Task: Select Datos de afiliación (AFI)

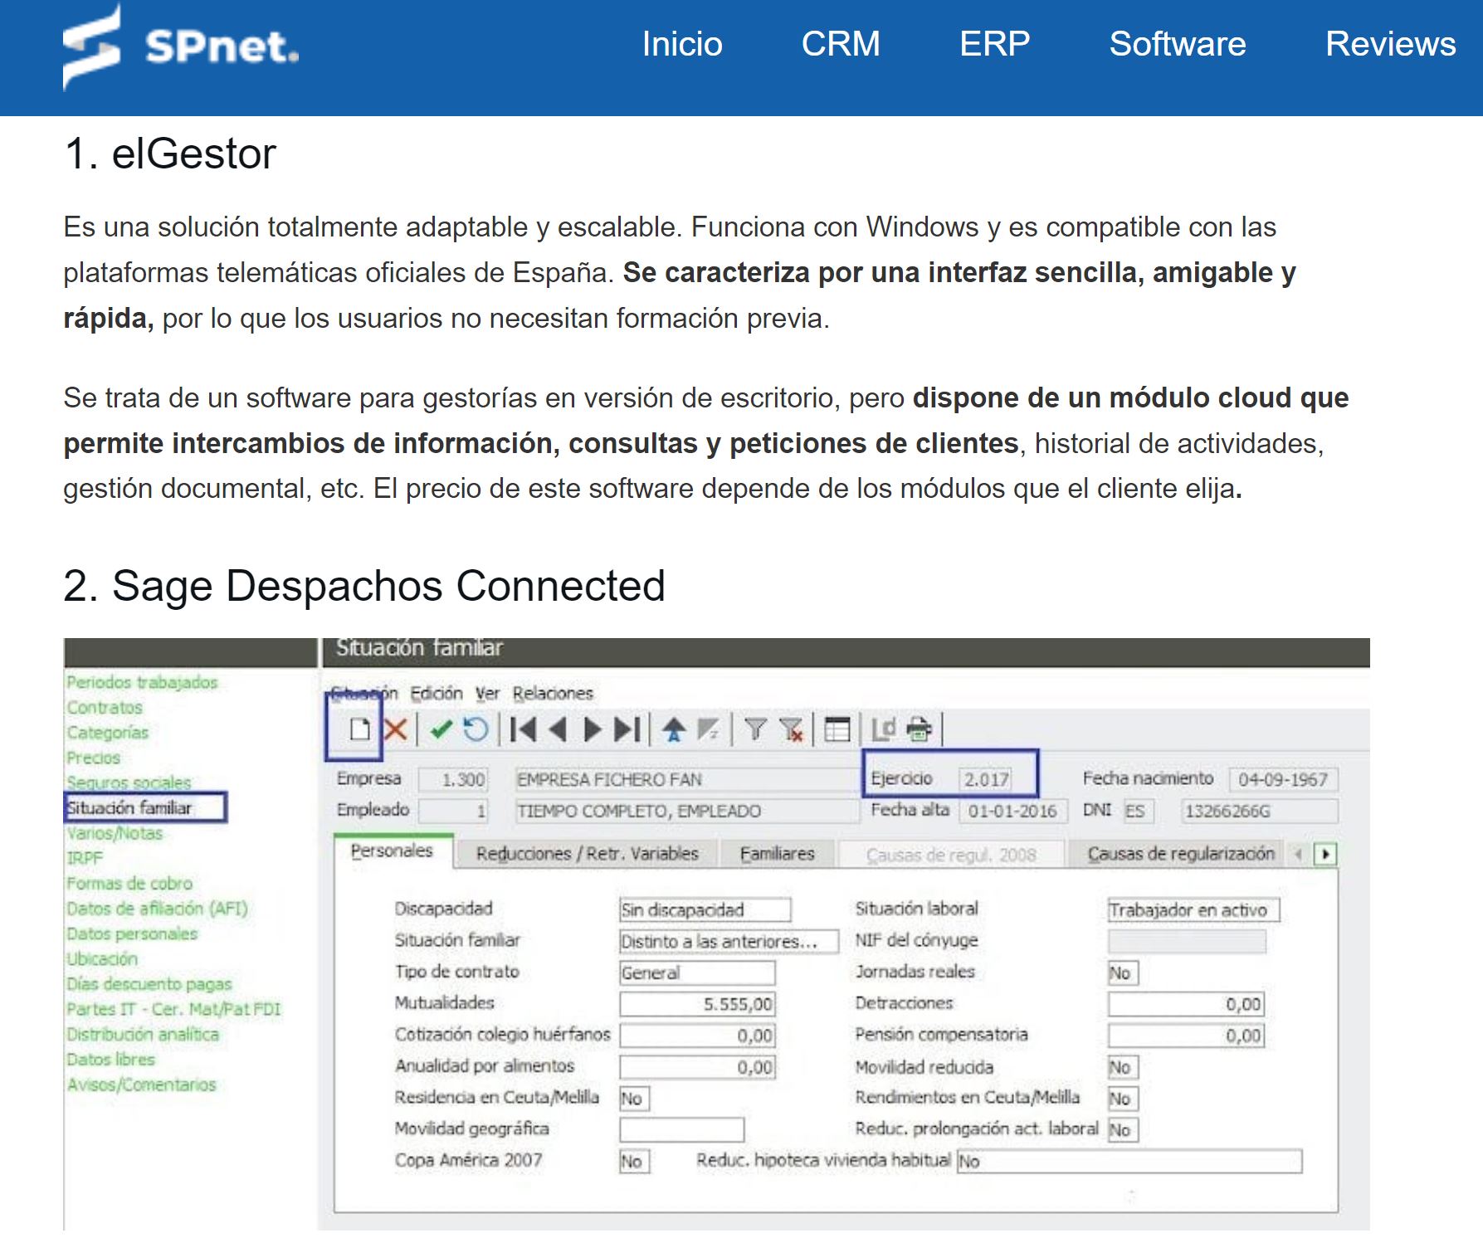Action: [x=157, y=908]
